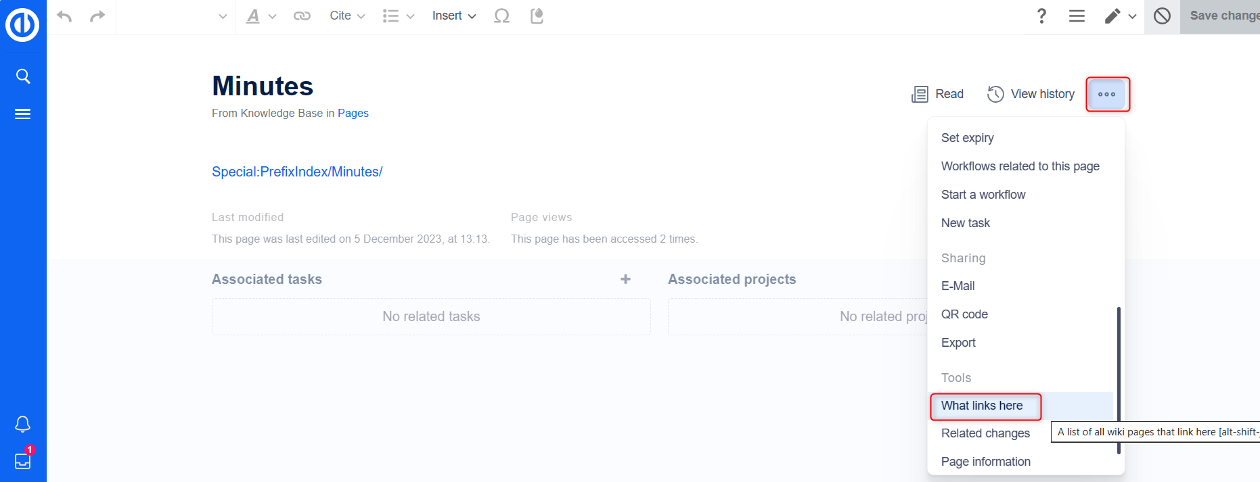Expand the Cite dropdown

point(347,16)
